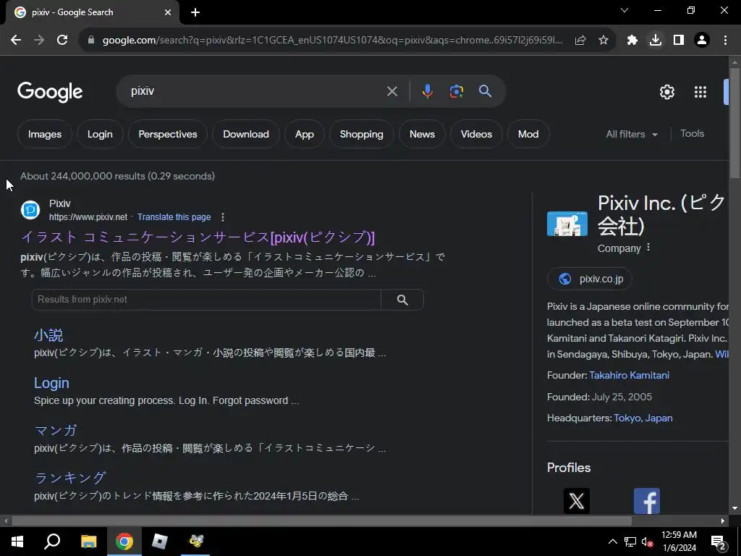Open more options beside Company label

(x=648, y=248)
